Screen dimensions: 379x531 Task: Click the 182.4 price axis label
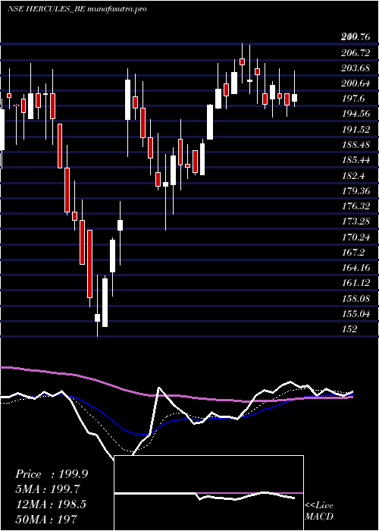tap(353, 175)
